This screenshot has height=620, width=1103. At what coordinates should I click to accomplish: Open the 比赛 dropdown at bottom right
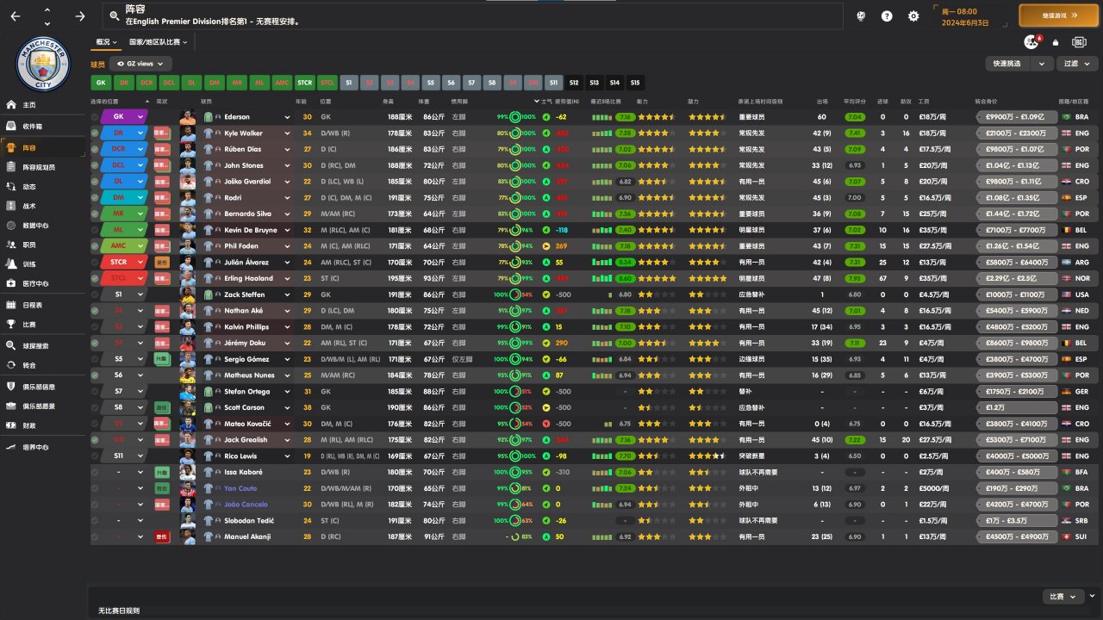(1063, 597)
